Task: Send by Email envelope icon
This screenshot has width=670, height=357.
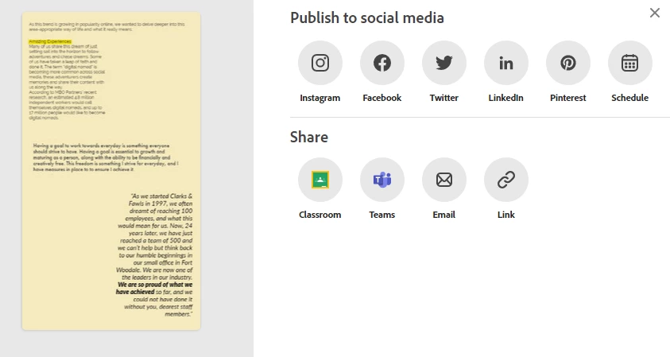Action: [x=444, y=180]
